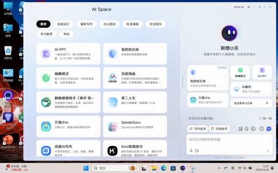
Task: Open Microsoft Store from the taskbar
Action: pos(173,168)
